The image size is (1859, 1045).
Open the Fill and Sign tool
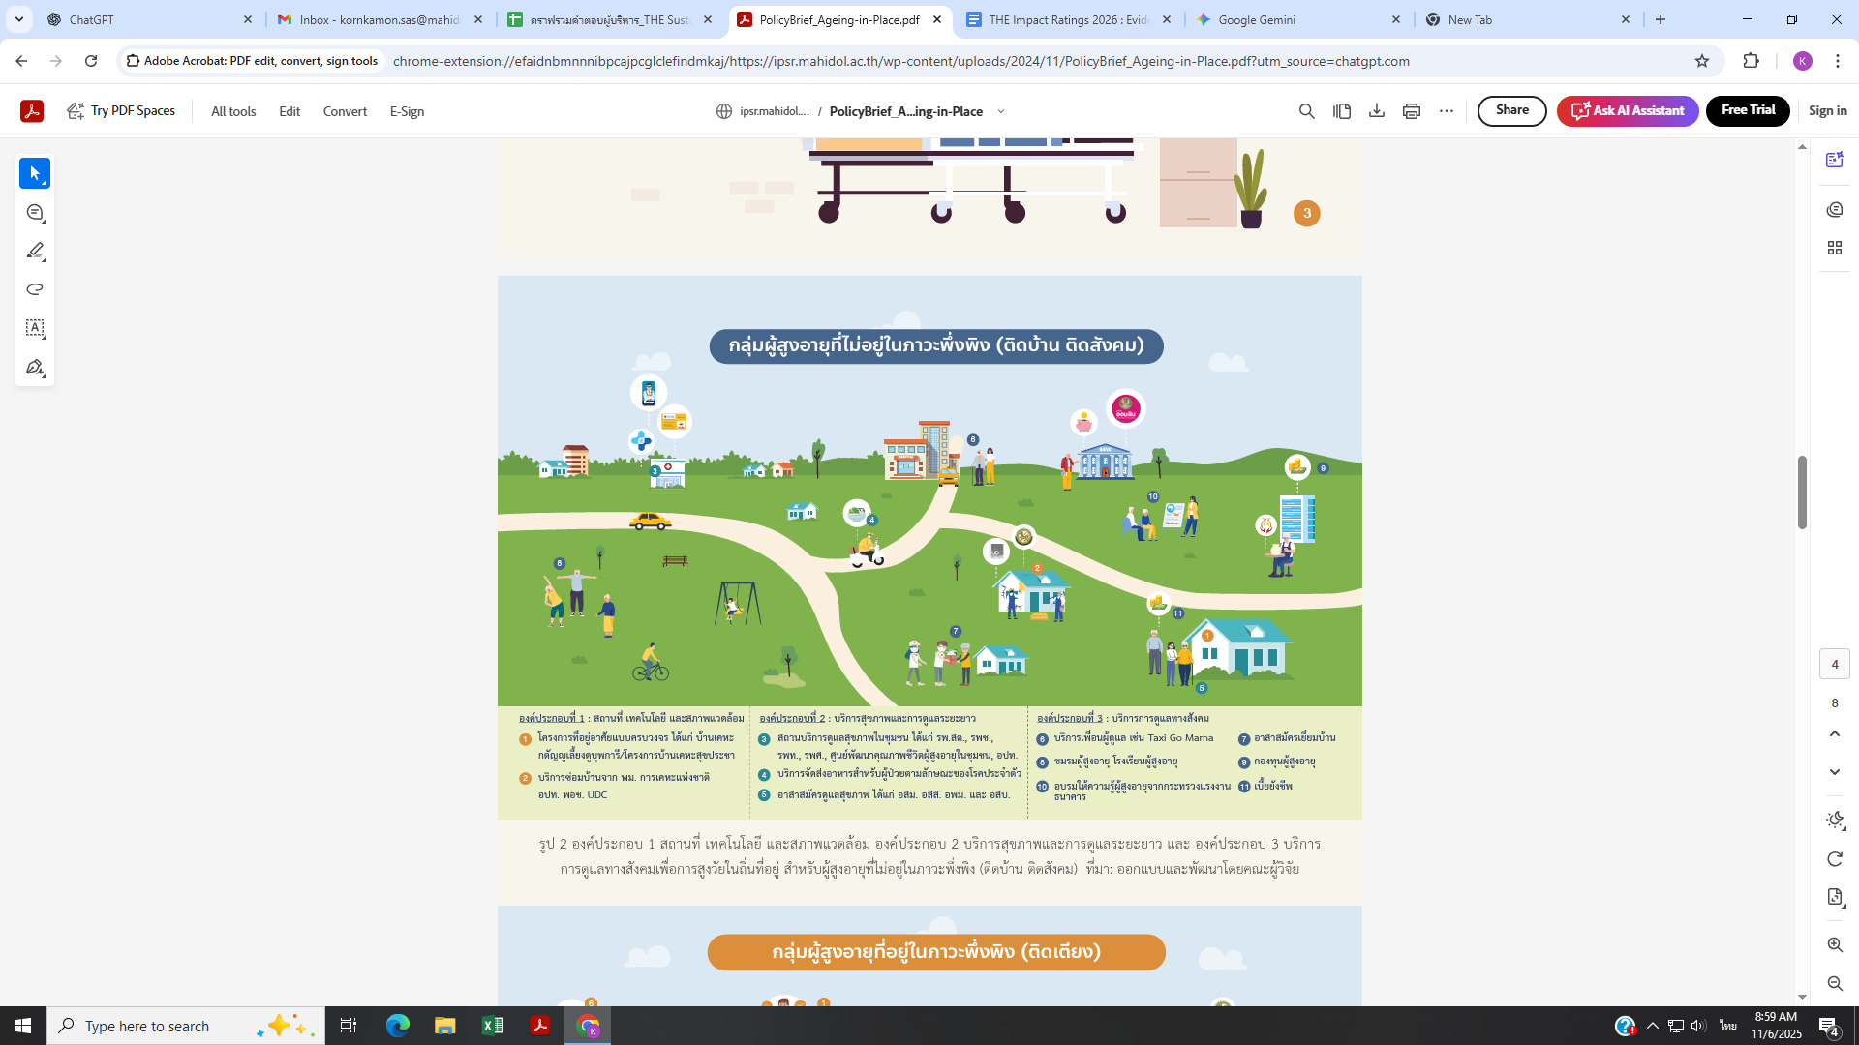[35, 368]
